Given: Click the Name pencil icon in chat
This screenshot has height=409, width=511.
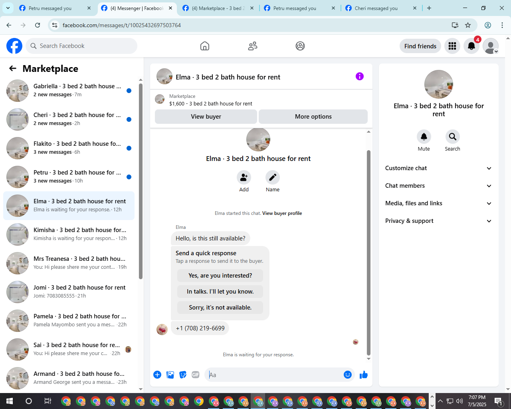Looking at the screenshot, I should pyautogui.click(x=273, y=177).
